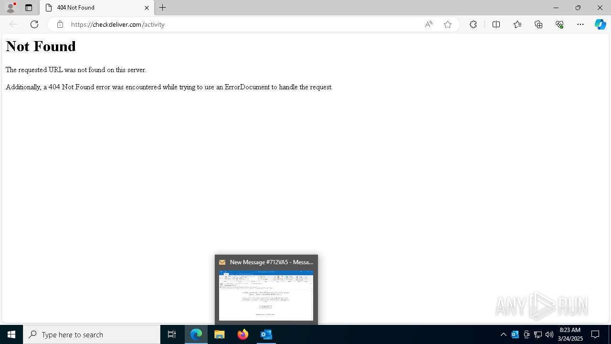Open New Message #712VA5 Outlook preview thumbnail
This screenshot has height=344, width=611.
tap(266, 295)
